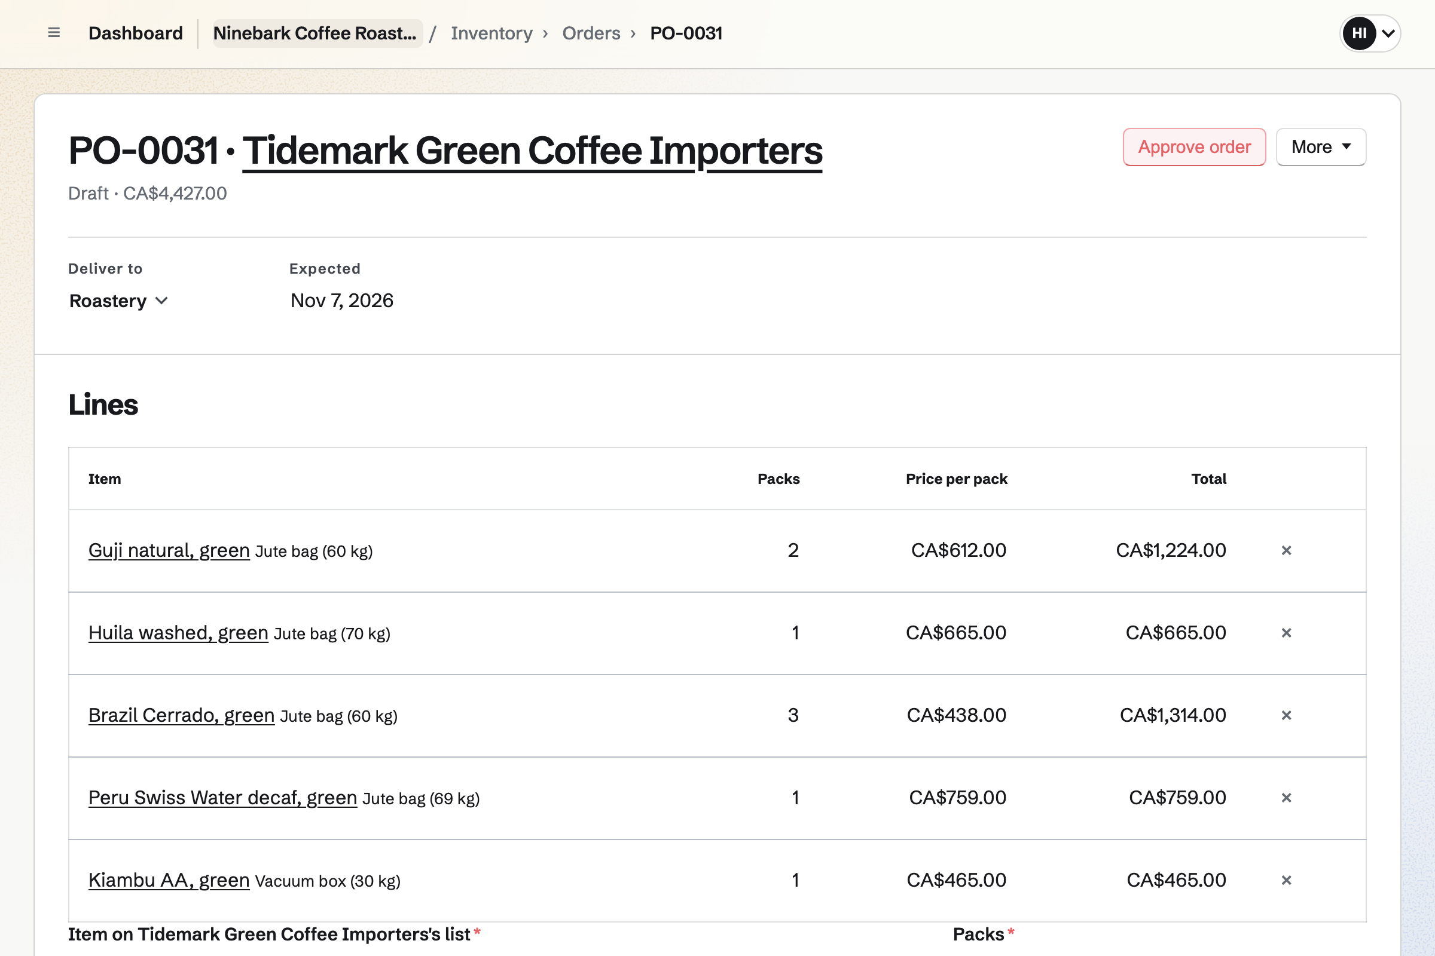
Task: Remove the Brazil Cerrado line item
Action: (x=1286, y=715)
